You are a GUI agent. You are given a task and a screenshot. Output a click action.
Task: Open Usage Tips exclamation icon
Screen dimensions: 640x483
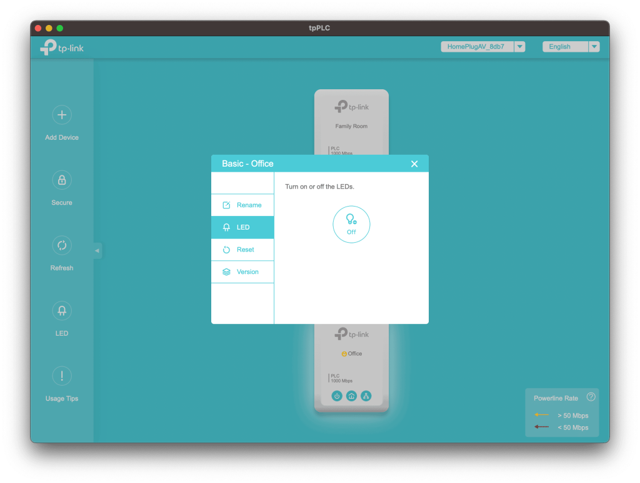pos(62,376)
